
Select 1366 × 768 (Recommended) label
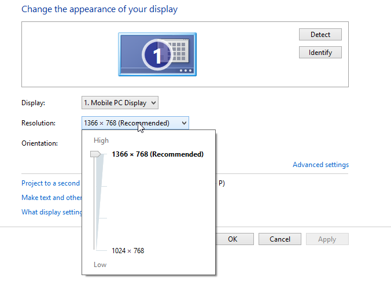click(157, 154)
